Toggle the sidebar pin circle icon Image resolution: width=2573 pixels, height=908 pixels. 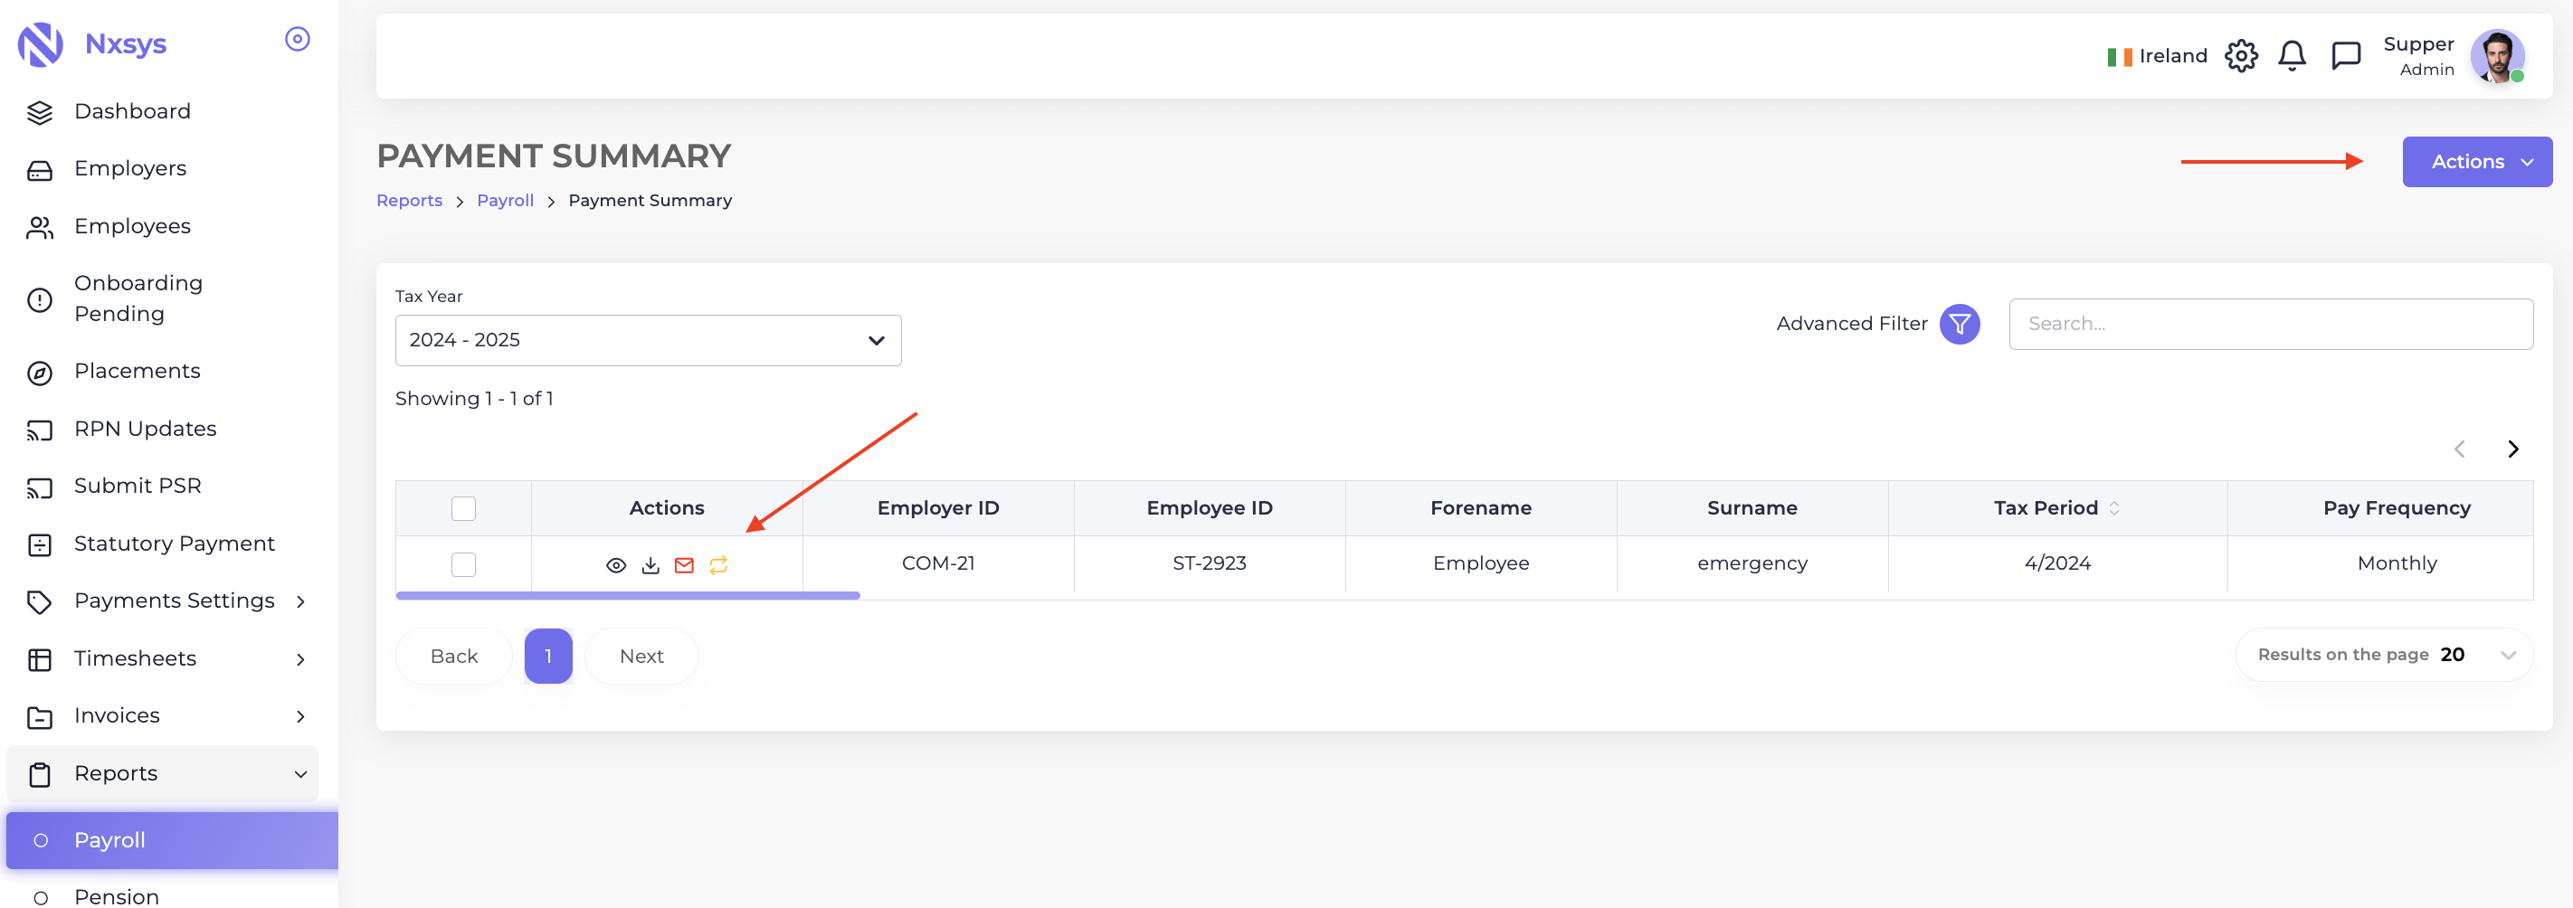tap(298, 39)
